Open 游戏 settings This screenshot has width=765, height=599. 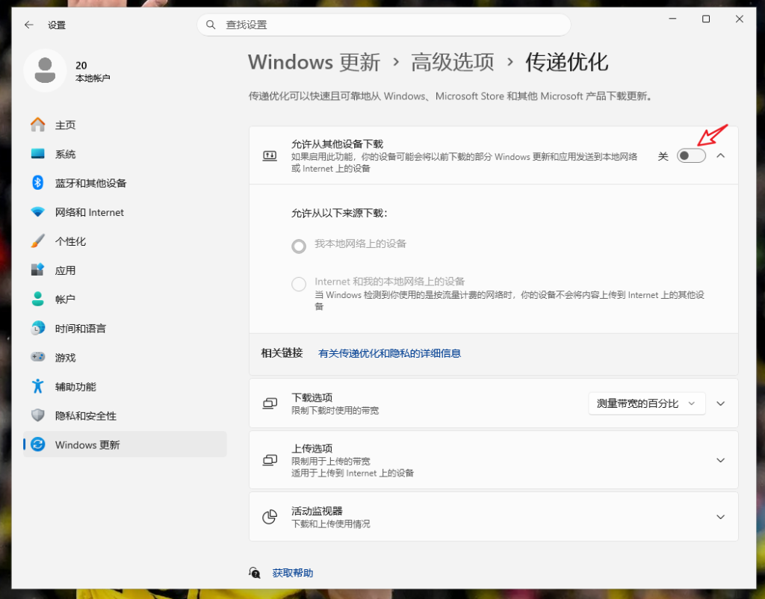(x=125, y=357)
